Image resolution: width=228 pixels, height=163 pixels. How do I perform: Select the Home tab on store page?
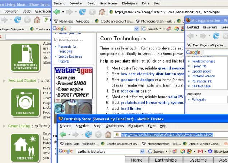tap(136, 160)
